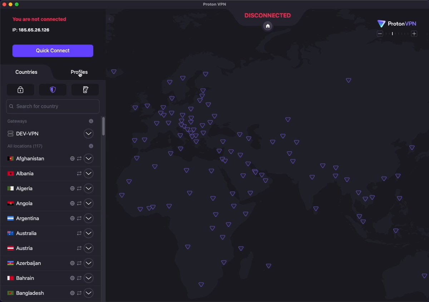Select the Albania country name
This screenshot has width=429, height=302.
[25, 174]
